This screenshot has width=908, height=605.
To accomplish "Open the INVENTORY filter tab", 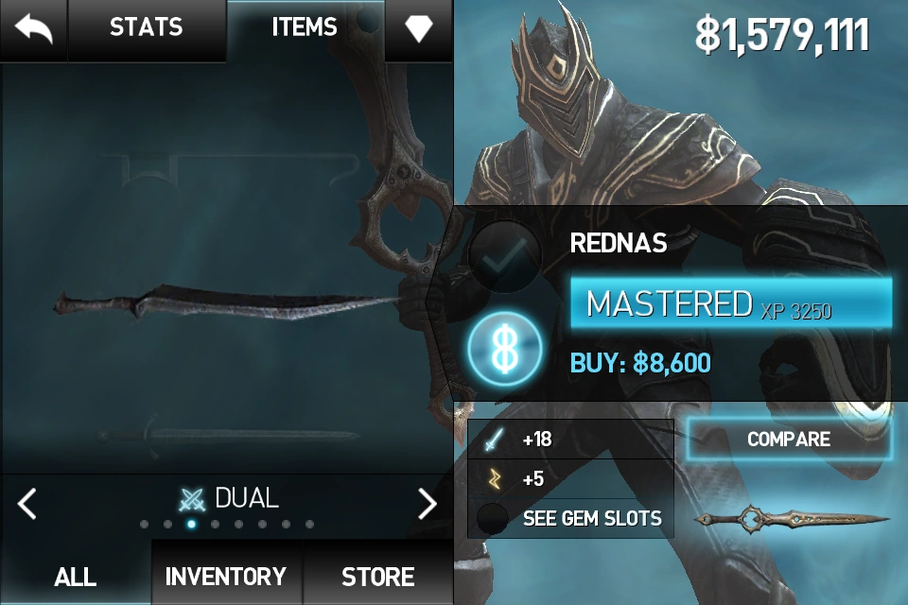I will coord(226,576).
